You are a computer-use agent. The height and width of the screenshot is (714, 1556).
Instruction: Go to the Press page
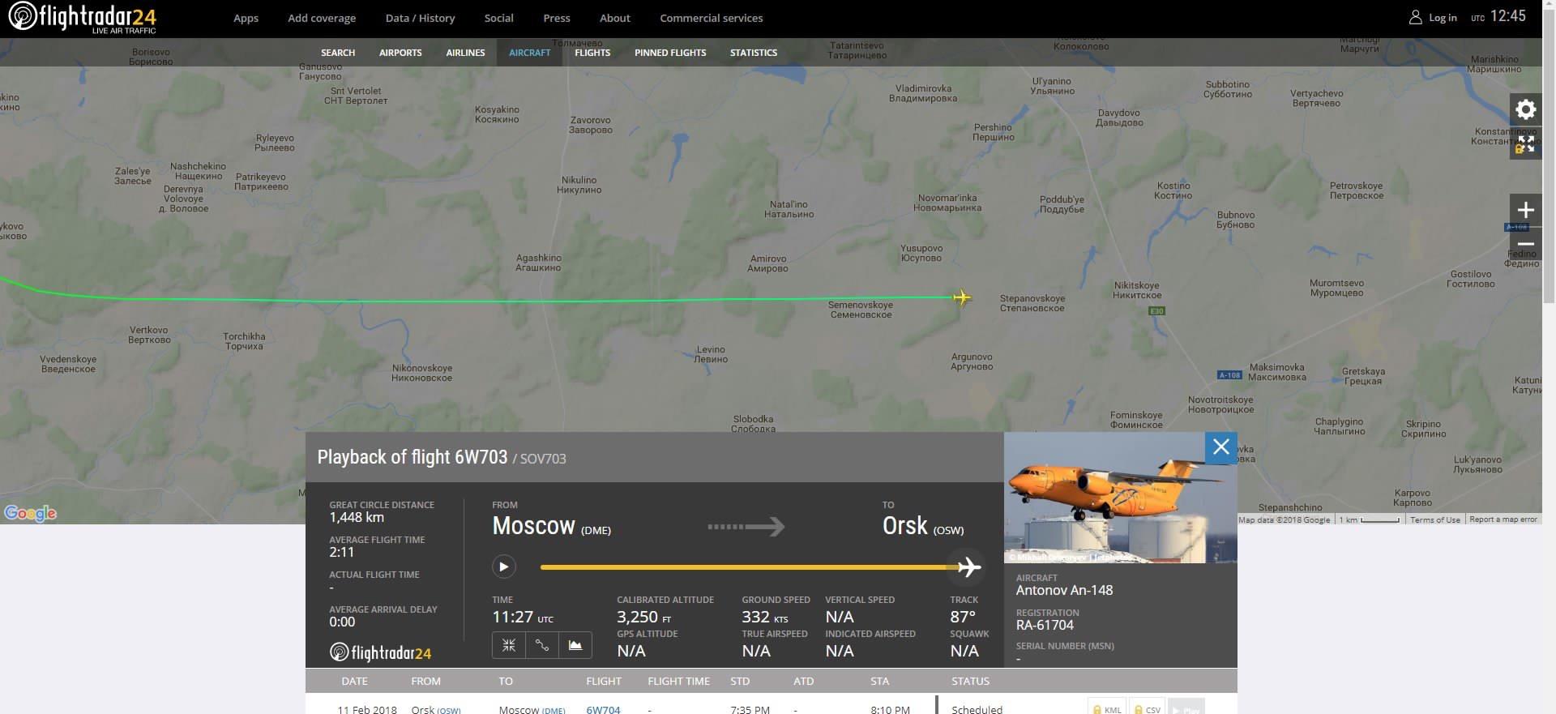[x=557, y=18]
